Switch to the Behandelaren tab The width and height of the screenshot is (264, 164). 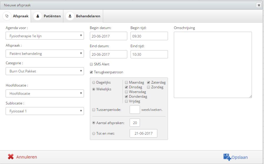click(x=83, y=16)
